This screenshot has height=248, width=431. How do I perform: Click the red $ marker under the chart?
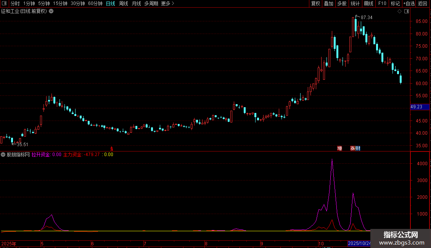tap(112, 149)
